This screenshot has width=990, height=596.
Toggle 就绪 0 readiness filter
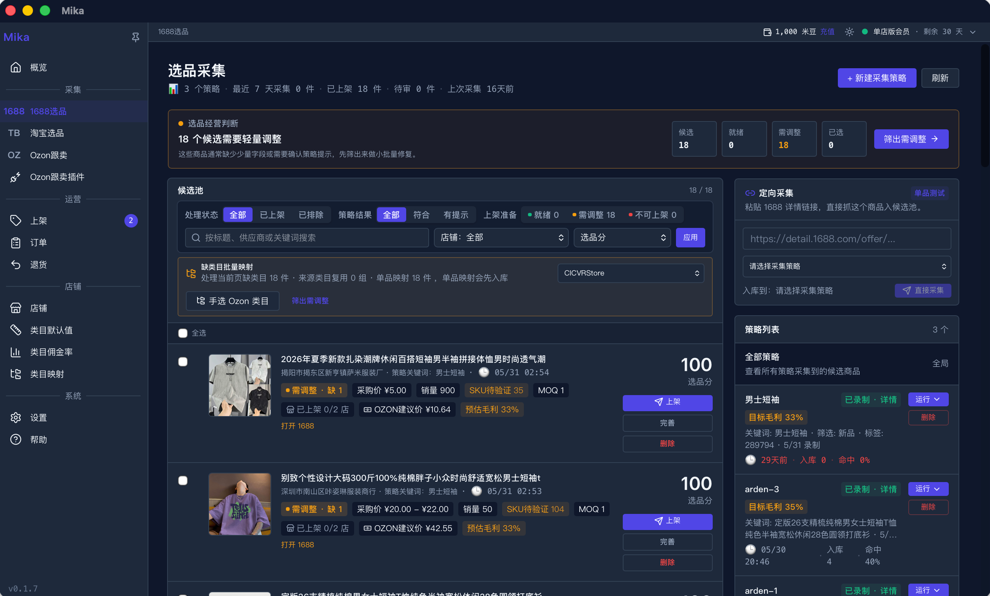coord(543,215)
